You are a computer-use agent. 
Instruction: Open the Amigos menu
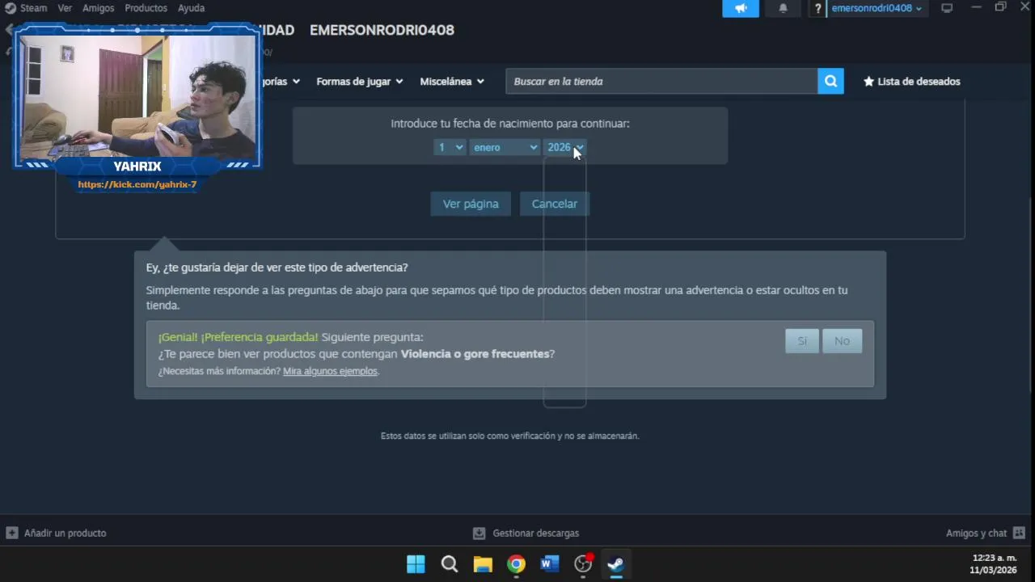point(98,8)
